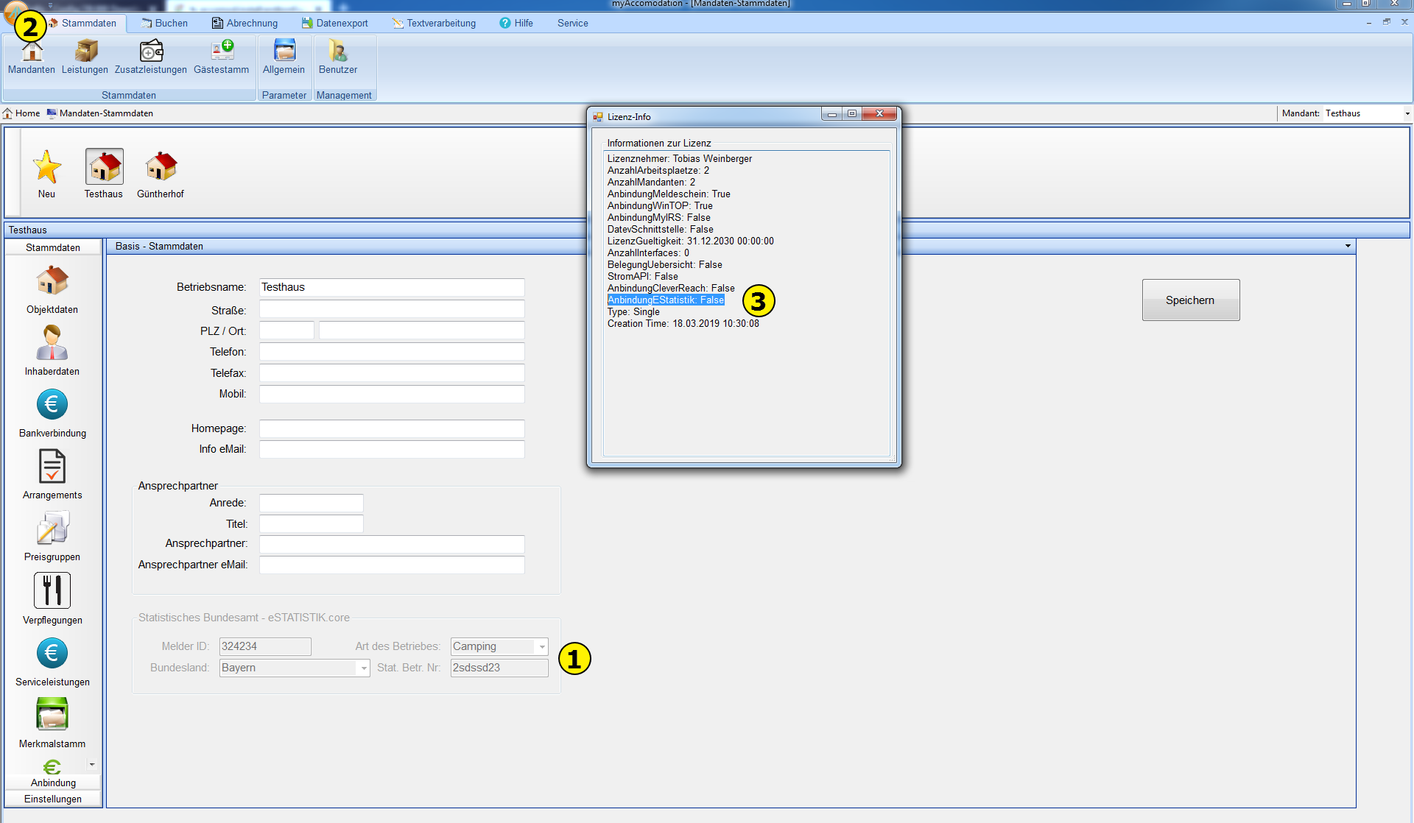Open Arrangements in the sidebar

(52, 474)
